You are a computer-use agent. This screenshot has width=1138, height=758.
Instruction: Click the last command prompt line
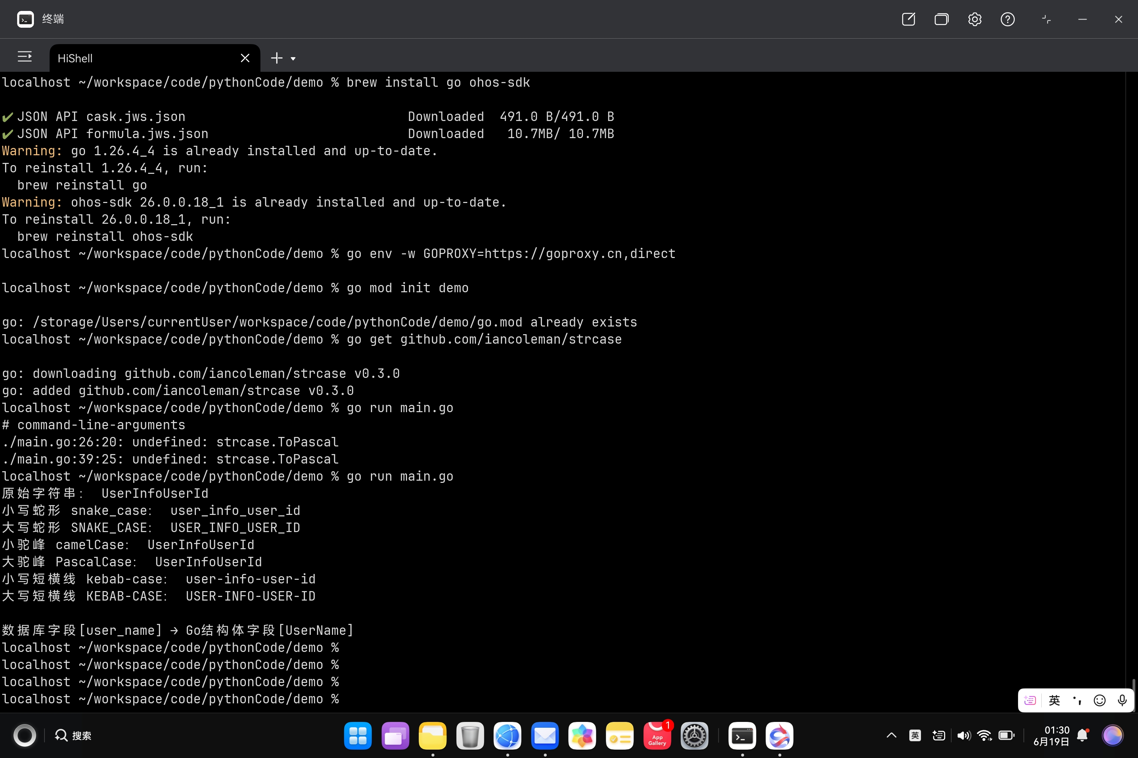coord(170,699)
